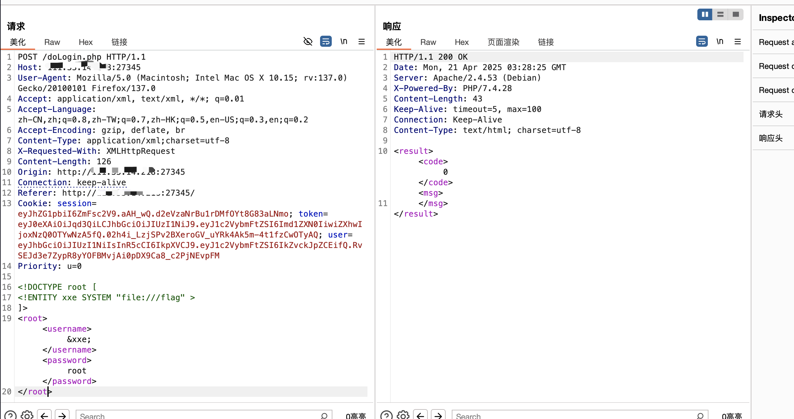Open Hex tab in response panel
794x419 pixels.
tap(461, 42)
